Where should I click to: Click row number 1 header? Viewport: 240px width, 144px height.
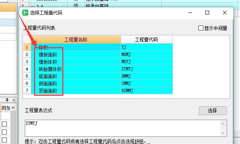[x=27, y=47]
